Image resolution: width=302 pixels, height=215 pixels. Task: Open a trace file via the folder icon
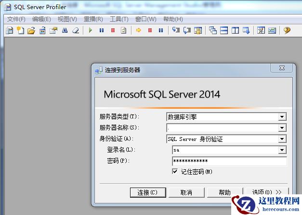click(31, 30)
